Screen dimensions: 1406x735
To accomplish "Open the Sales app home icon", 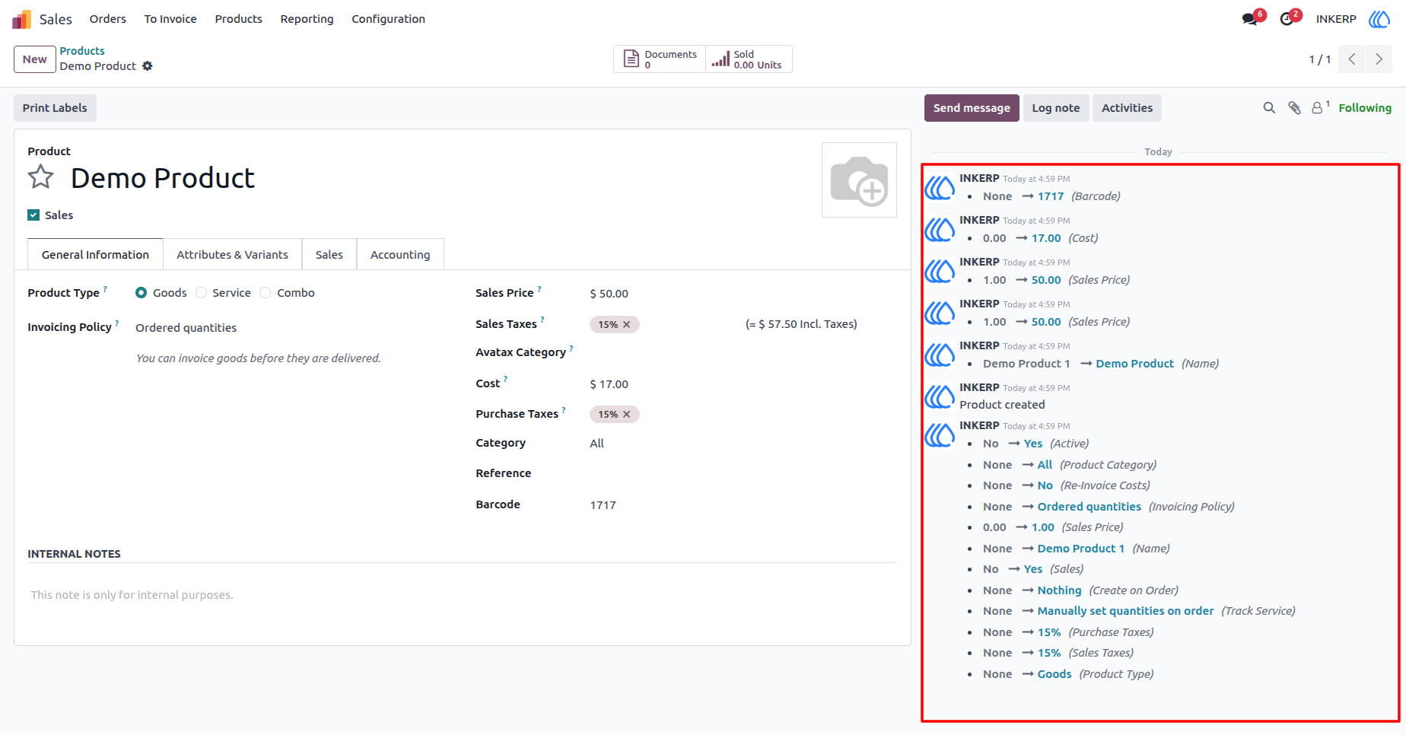I will click(21, 19).
